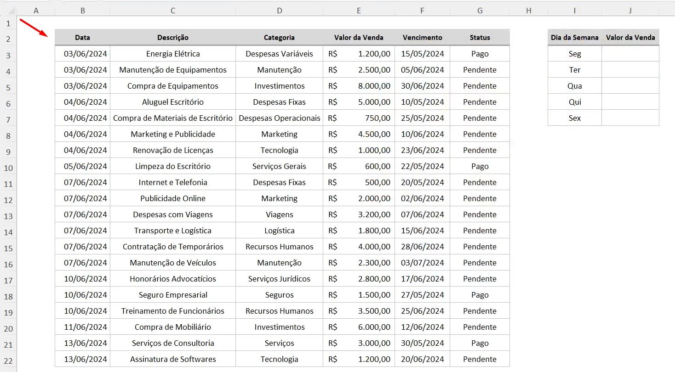This screenshot has width=675, height=372.
Task: Select the 'Qua' weekday cell
Action: pos(575,86)
